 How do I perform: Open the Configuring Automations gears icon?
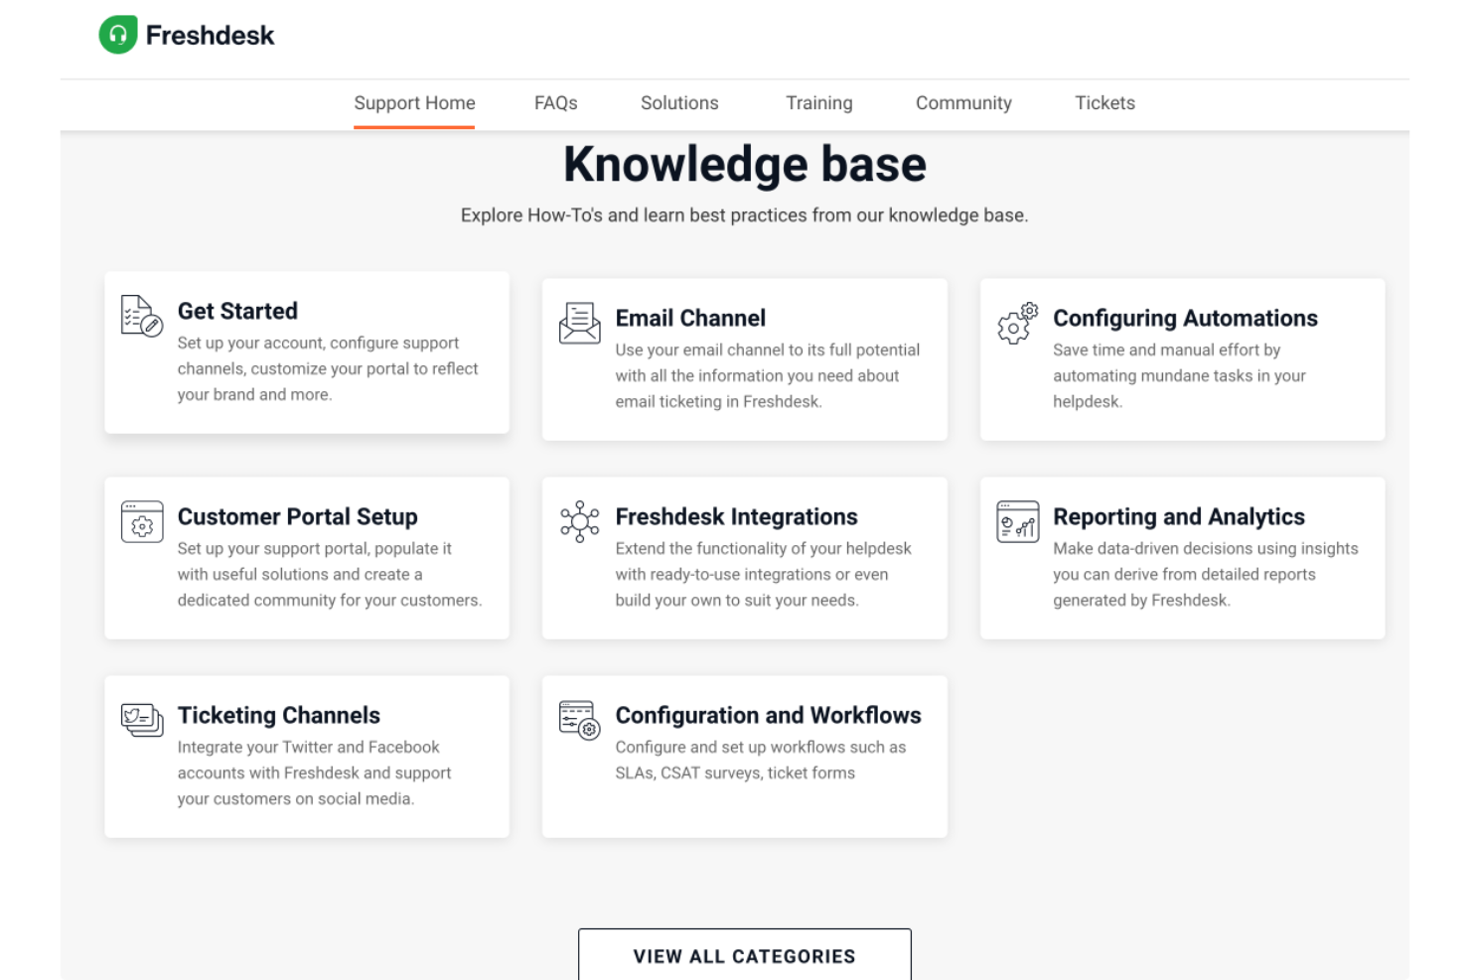click(x=1015, y=324)
